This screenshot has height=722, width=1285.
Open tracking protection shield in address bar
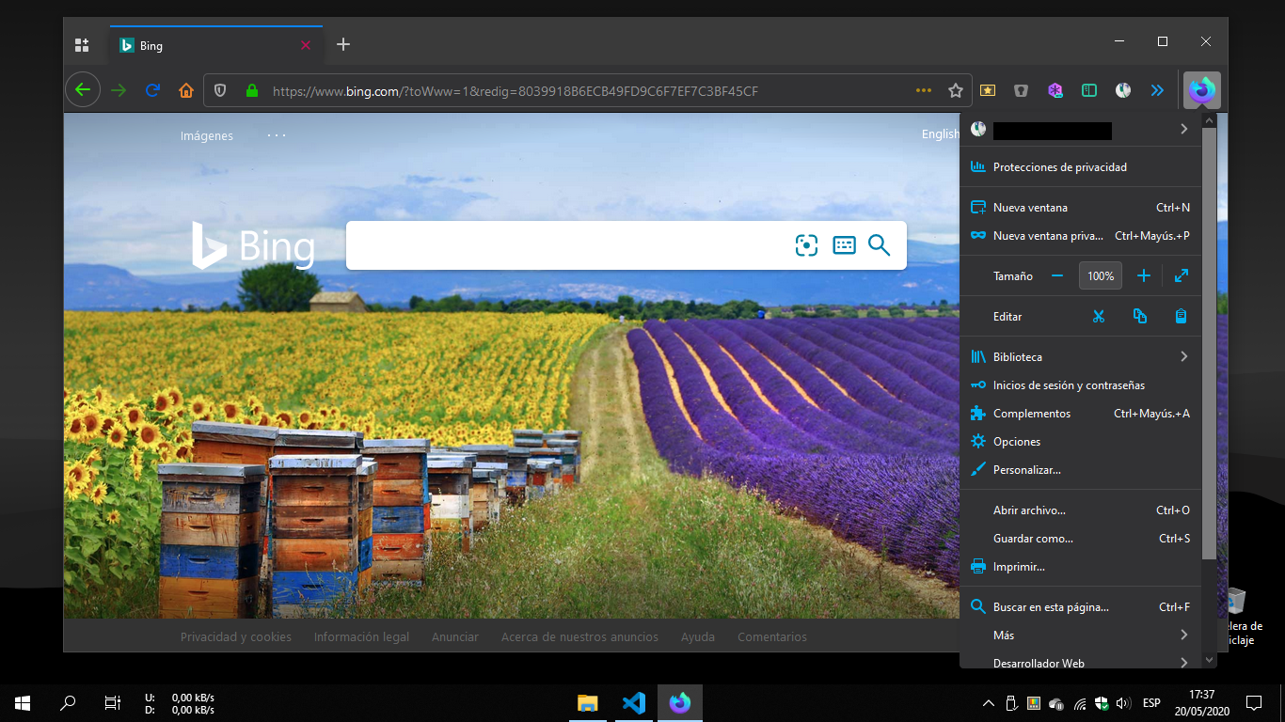221,91
